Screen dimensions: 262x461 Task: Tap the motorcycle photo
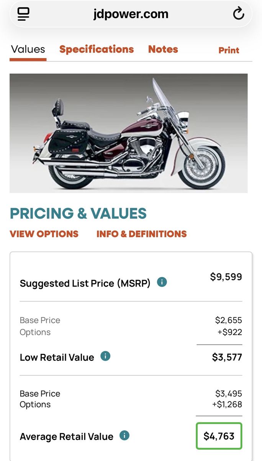tap(128, 133)
